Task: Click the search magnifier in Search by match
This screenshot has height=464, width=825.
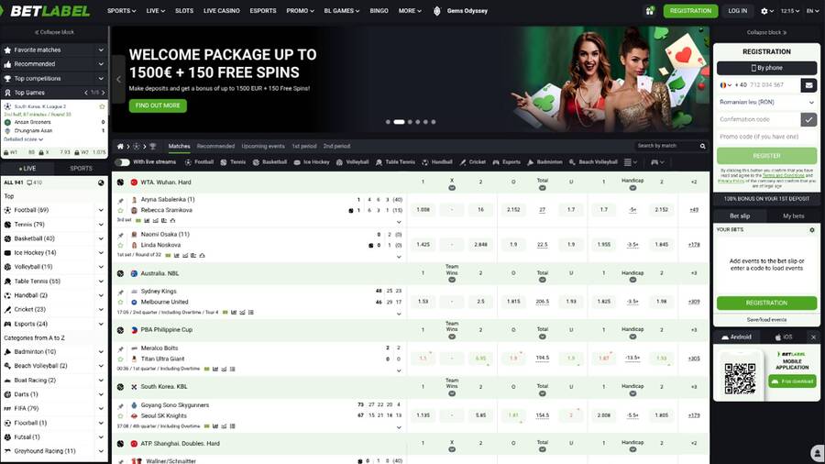Action: (702, 146)
